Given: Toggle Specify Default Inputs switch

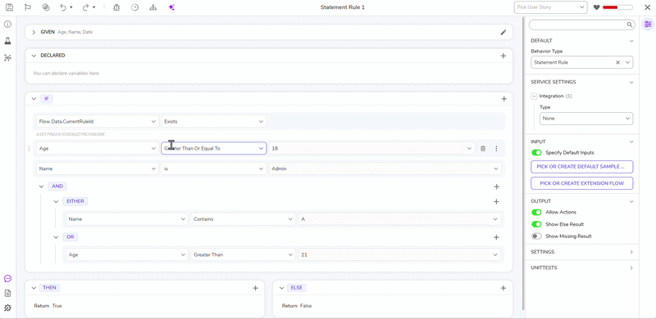Looking at the screenshot, I should click(536, 153).
